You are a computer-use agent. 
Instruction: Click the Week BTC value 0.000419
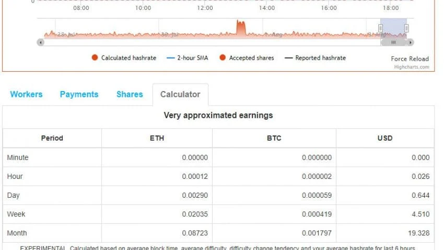point(317,214)
